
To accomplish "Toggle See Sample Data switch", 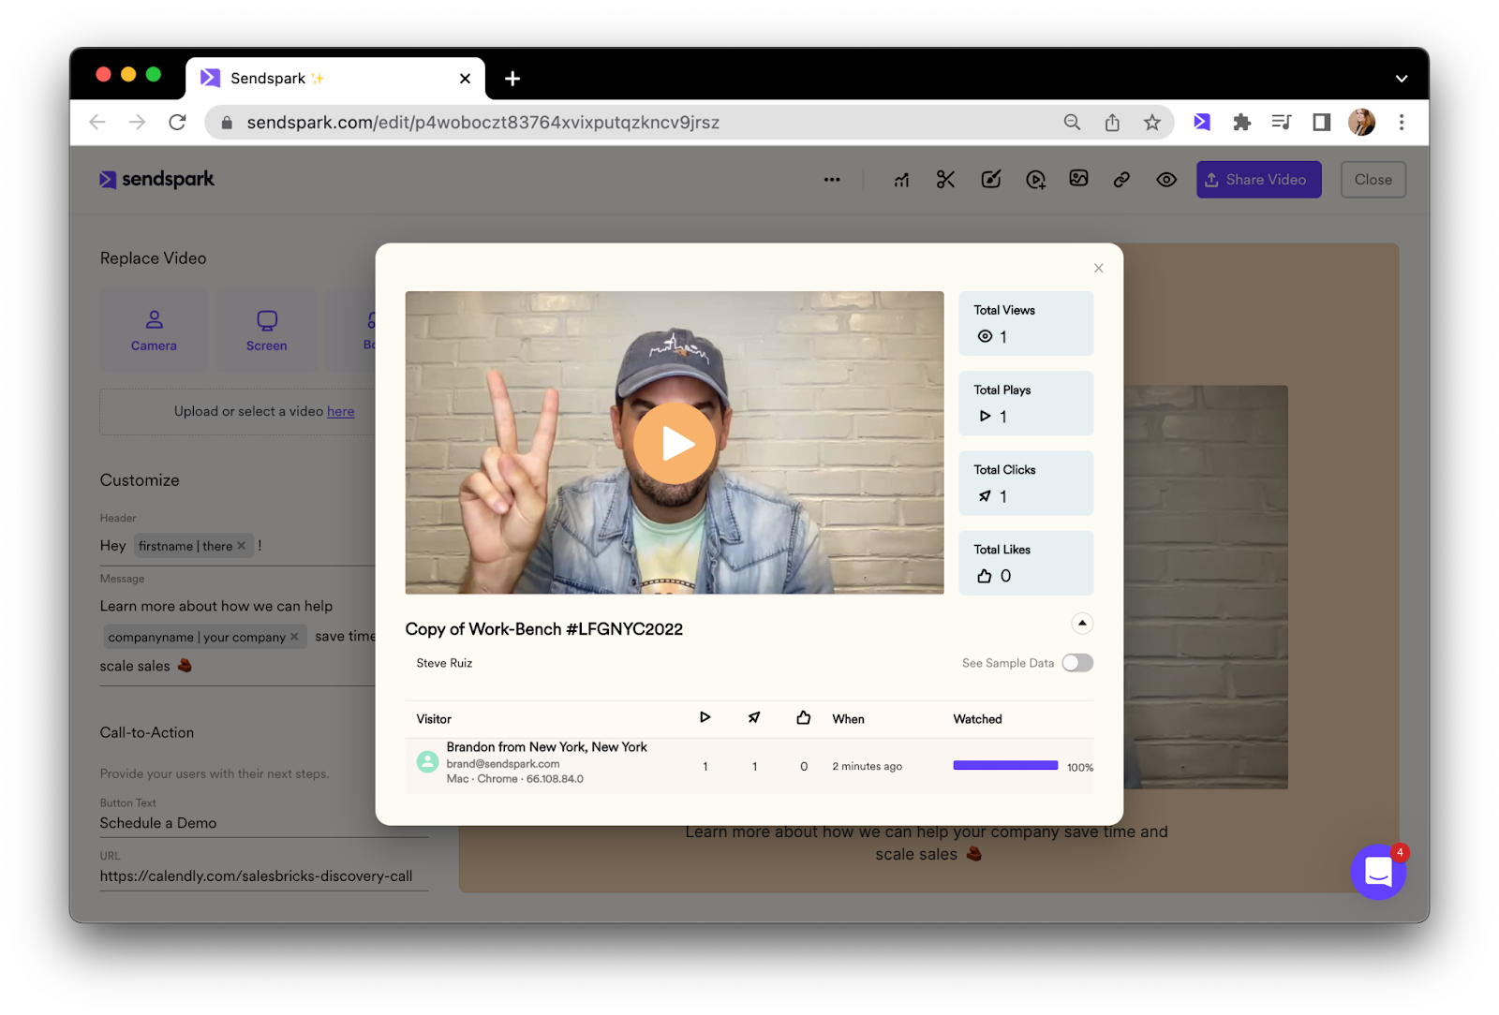I will coord(1077,663).
